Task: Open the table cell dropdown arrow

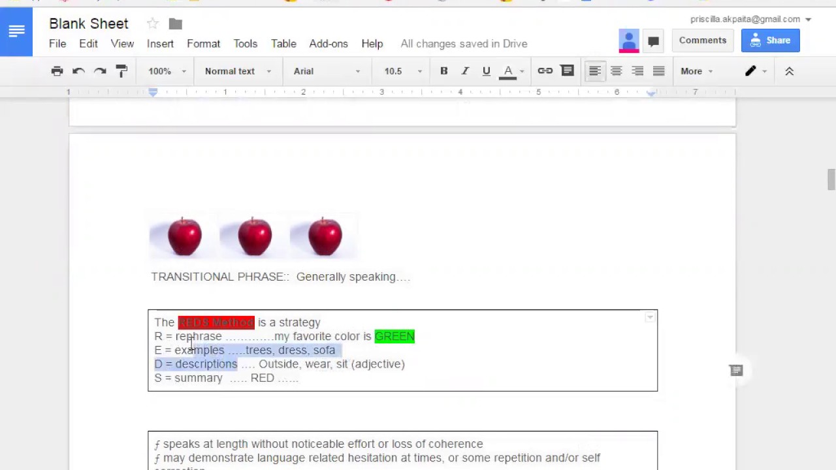Action: tap(650, 317)
